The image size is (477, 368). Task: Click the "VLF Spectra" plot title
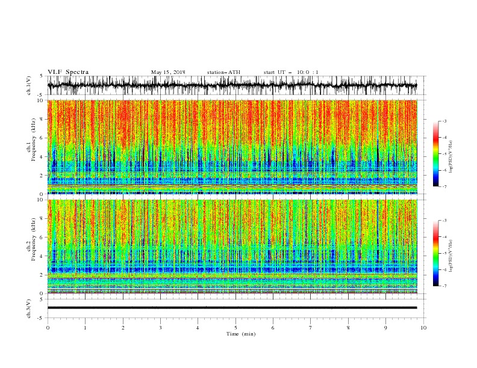[68, 72]
